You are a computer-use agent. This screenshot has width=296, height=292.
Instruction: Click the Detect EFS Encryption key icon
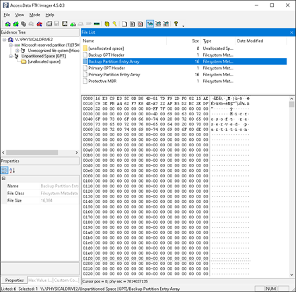[114, 24]
